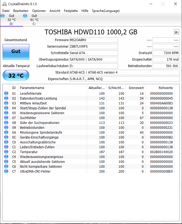
Task: Click the Gut health status button
Action: pos(16,52)
